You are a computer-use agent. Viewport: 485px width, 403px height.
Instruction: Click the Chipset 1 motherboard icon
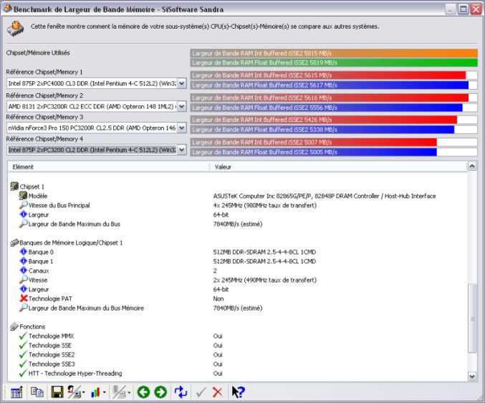click(x=14, y=186)
